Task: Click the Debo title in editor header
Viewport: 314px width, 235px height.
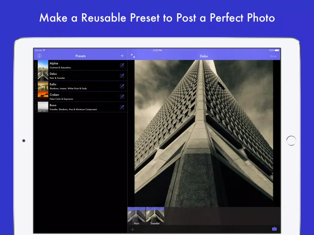Action: [x=204, y=56]
